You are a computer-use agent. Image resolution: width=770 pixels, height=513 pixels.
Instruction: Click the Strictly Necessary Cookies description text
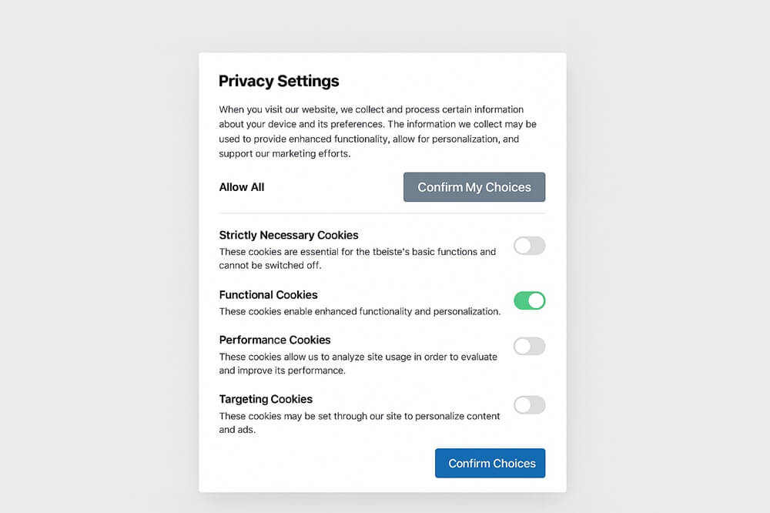(x=357, y=259)
